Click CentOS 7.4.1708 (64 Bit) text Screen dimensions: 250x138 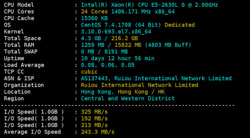[x=121, y=25]
